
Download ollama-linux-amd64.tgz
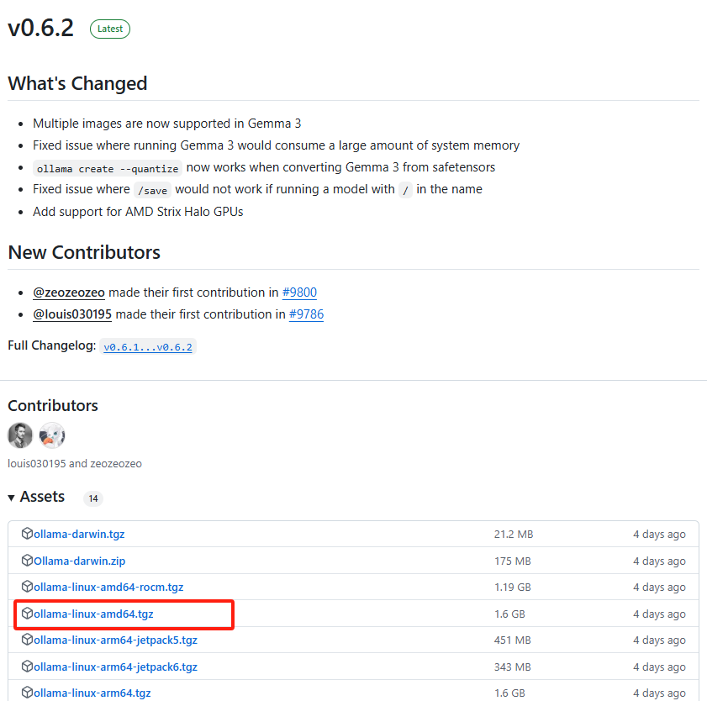(93, 614)
